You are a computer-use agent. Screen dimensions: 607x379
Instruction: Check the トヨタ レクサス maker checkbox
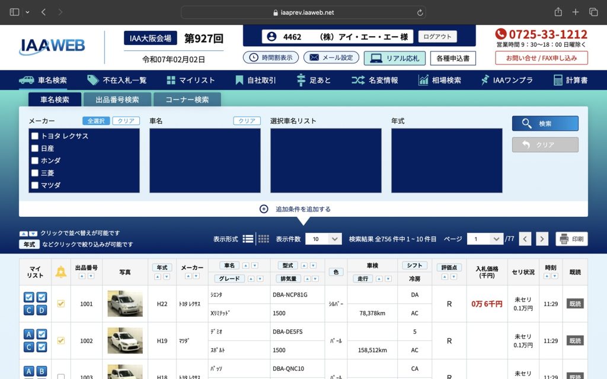(x=34, y=137)
